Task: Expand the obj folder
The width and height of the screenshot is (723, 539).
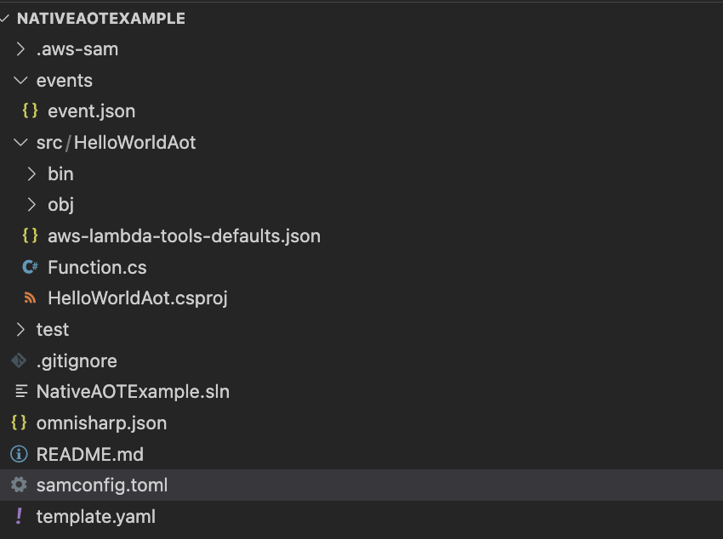Action: 31,205
